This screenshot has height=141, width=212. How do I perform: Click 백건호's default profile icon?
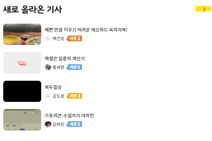[x=48, y=39]
